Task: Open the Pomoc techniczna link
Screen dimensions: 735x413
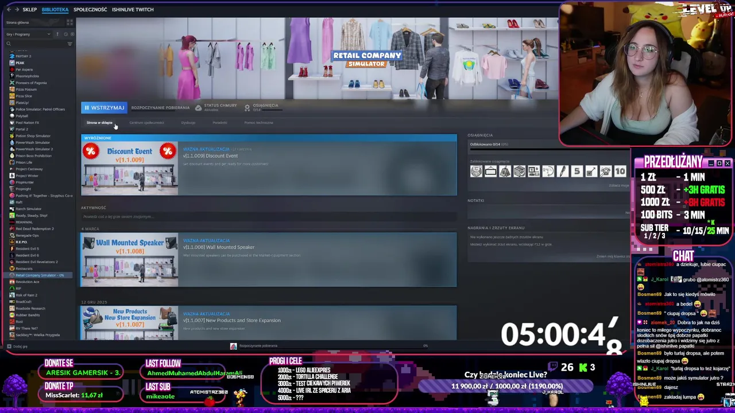Action: point(258,123)
